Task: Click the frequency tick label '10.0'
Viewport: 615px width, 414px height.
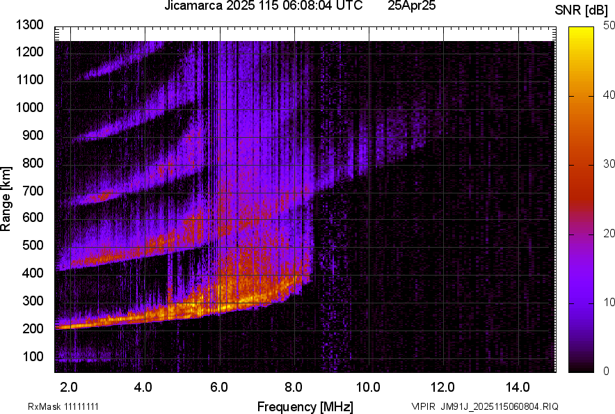Action: coord(368,388)
